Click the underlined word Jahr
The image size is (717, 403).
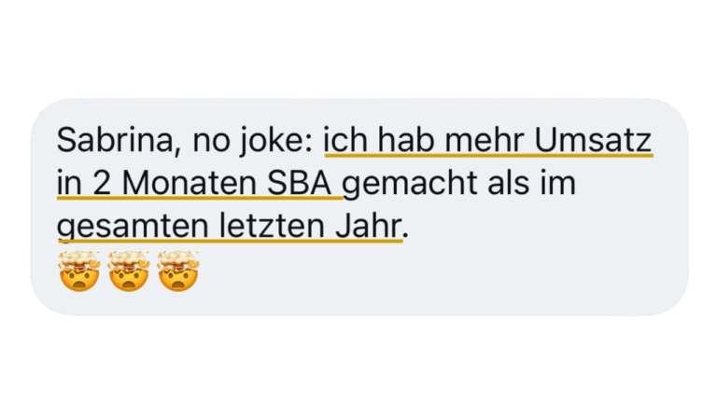click(369, 226)
